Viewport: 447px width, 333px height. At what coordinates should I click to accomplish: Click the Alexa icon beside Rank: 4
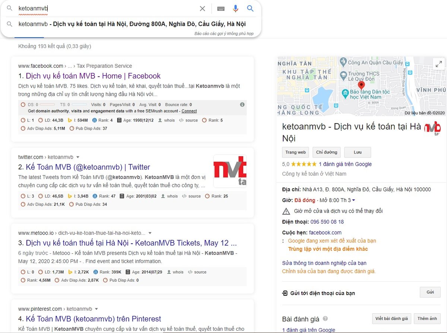click(95, 120)
